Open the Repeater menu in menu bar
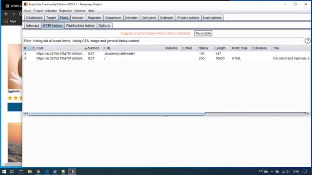 (x=66, y=11)
